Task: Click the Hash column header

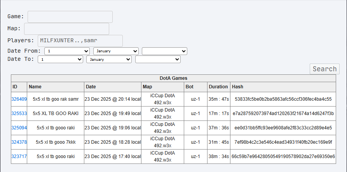Action: point(237,87)
